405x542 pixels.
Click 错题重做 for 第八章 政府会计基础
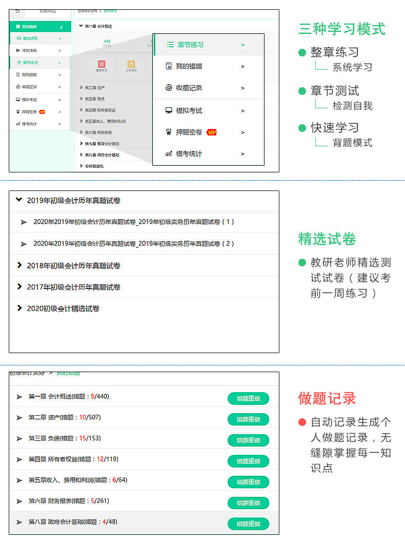(248, 524)
